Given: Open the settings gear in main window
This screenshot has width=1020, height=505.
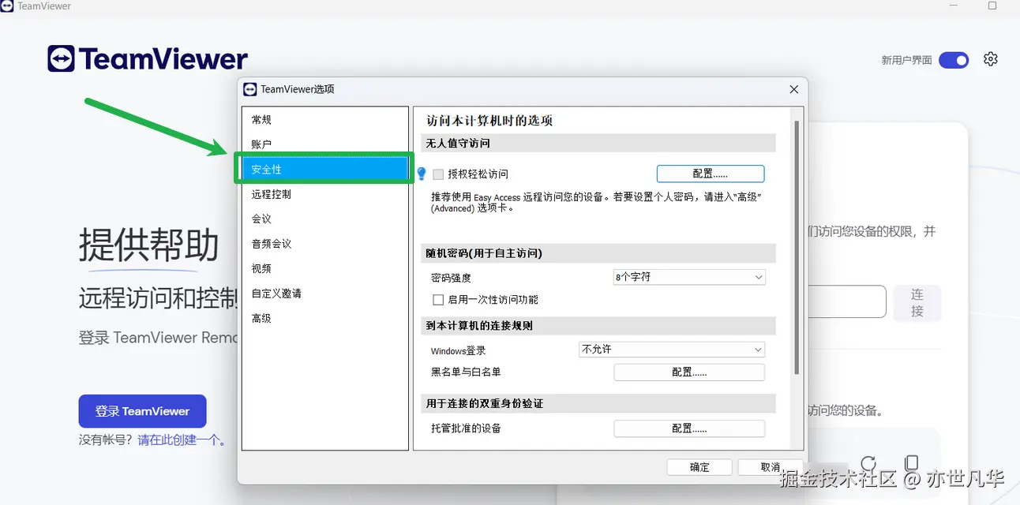Looking at the screenshot, I should pos(991,59).
